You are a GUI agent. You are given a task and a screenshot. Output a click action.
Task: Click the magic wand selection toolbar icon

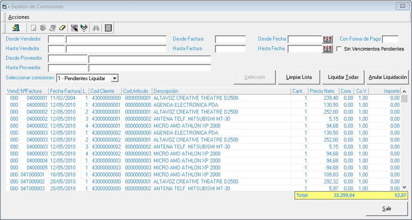[x=74, y=28]
